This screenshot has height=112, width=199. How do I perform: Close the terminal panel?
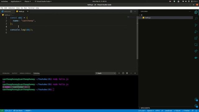(x=135, y=73)
